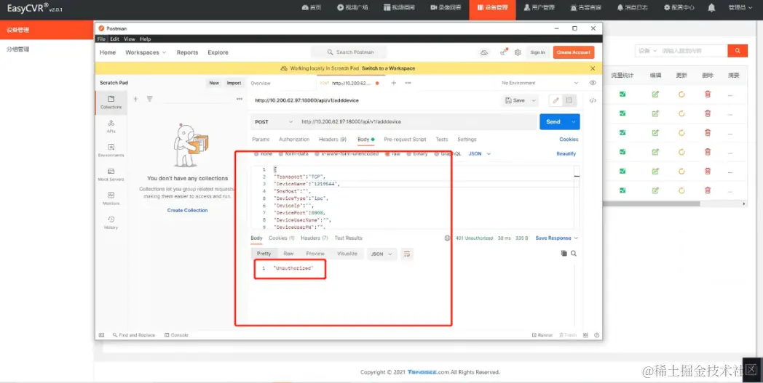Click the Search Postman field
The height and width of the screenshot is (383, 763).
point(349,52)
